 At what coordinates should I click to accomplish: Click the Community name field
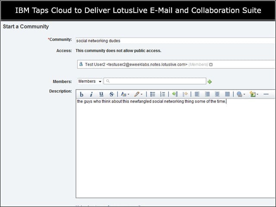point(176,41)
